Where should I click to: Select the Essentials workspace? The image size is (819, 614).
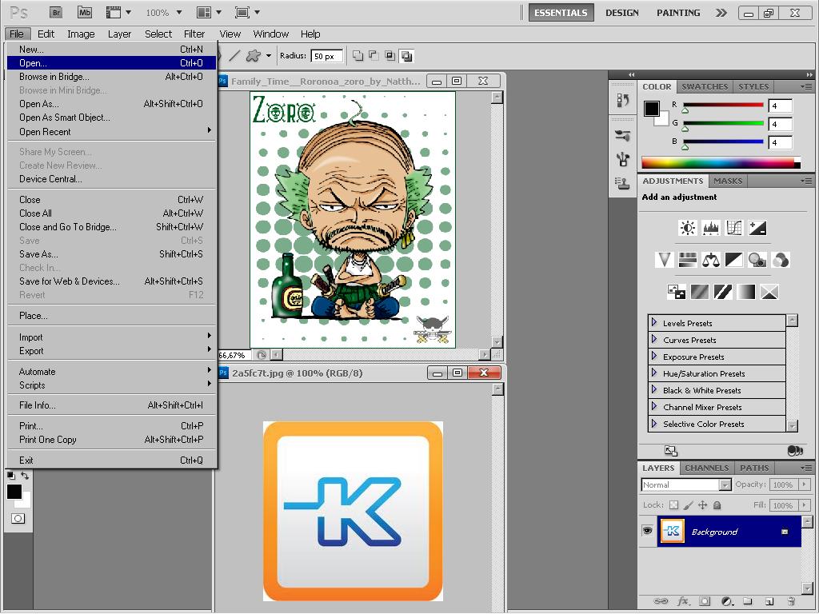click(x=561, y=13)
